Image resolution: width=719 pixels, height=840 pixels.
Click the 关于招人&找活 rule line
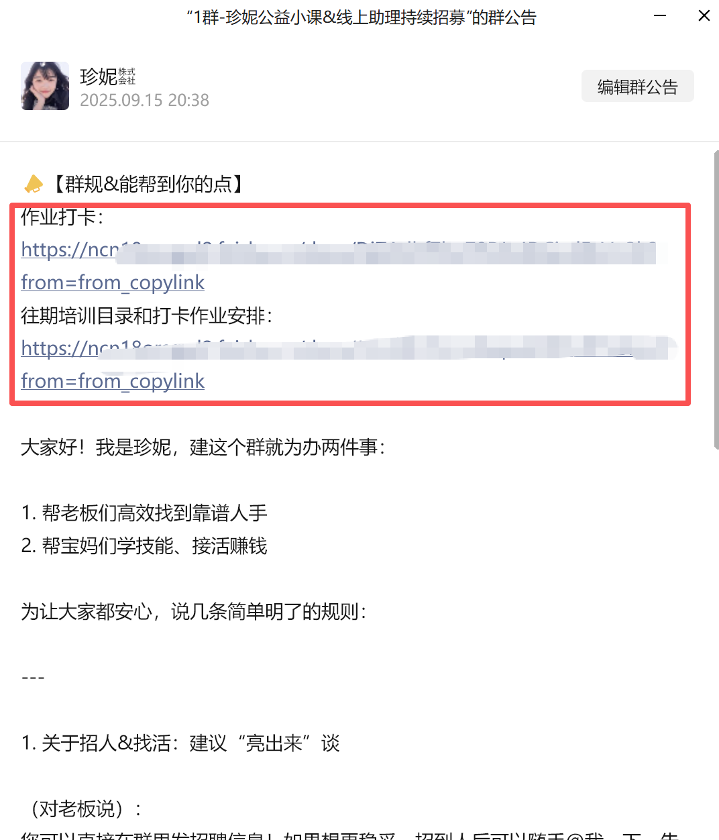pyautogui.click(x=180, y=743)
